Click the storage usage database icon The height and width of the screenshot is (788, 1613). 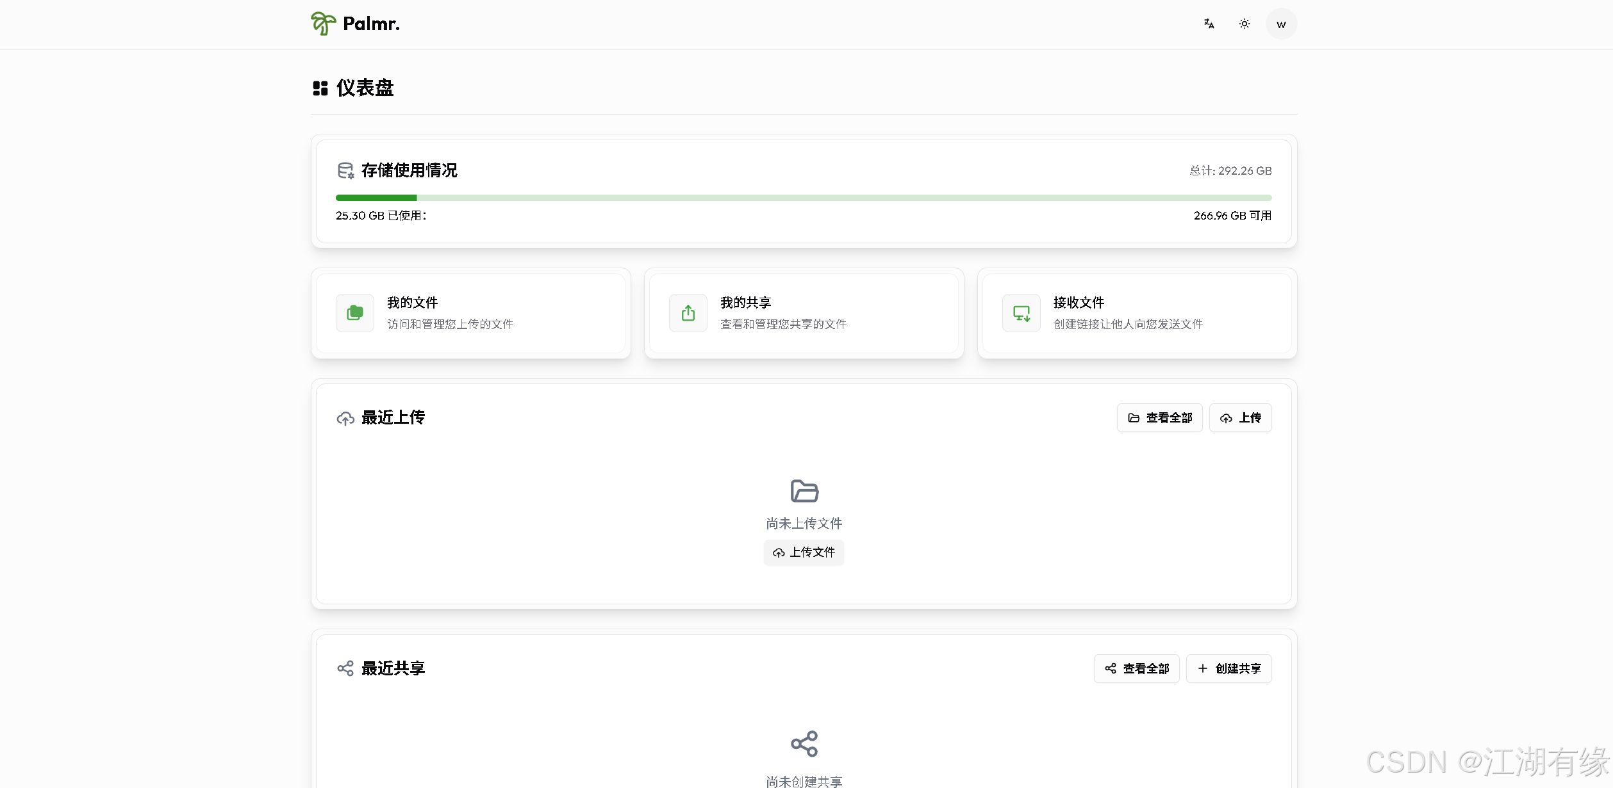tap(346, 170)
